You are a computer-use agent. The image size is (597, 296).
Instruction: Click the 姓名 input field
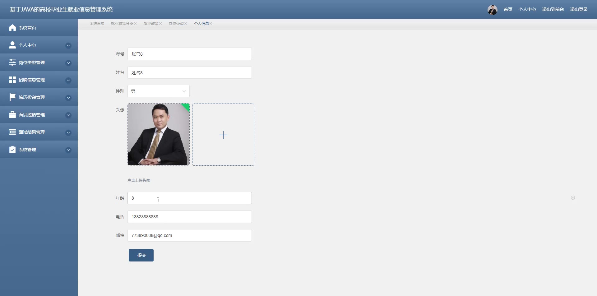click(x=190, y=72)
